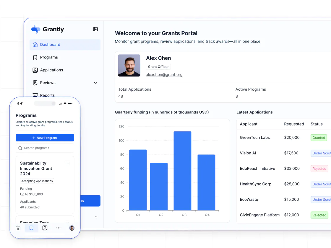The image size is (331, 248).
Task: Select the bookmark icon beside Programs
Action: pyautogui.click(x=35, y=57)
